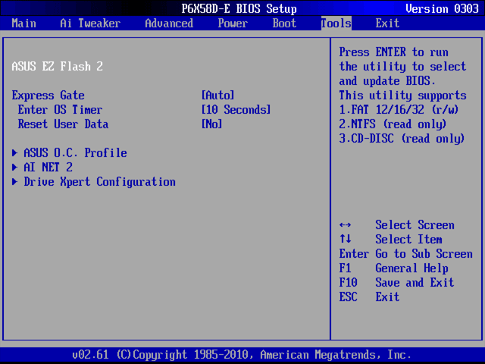Change the [10 Seconds] timer value
Viewport: 485px width, 364px height.
pos(236,109)
